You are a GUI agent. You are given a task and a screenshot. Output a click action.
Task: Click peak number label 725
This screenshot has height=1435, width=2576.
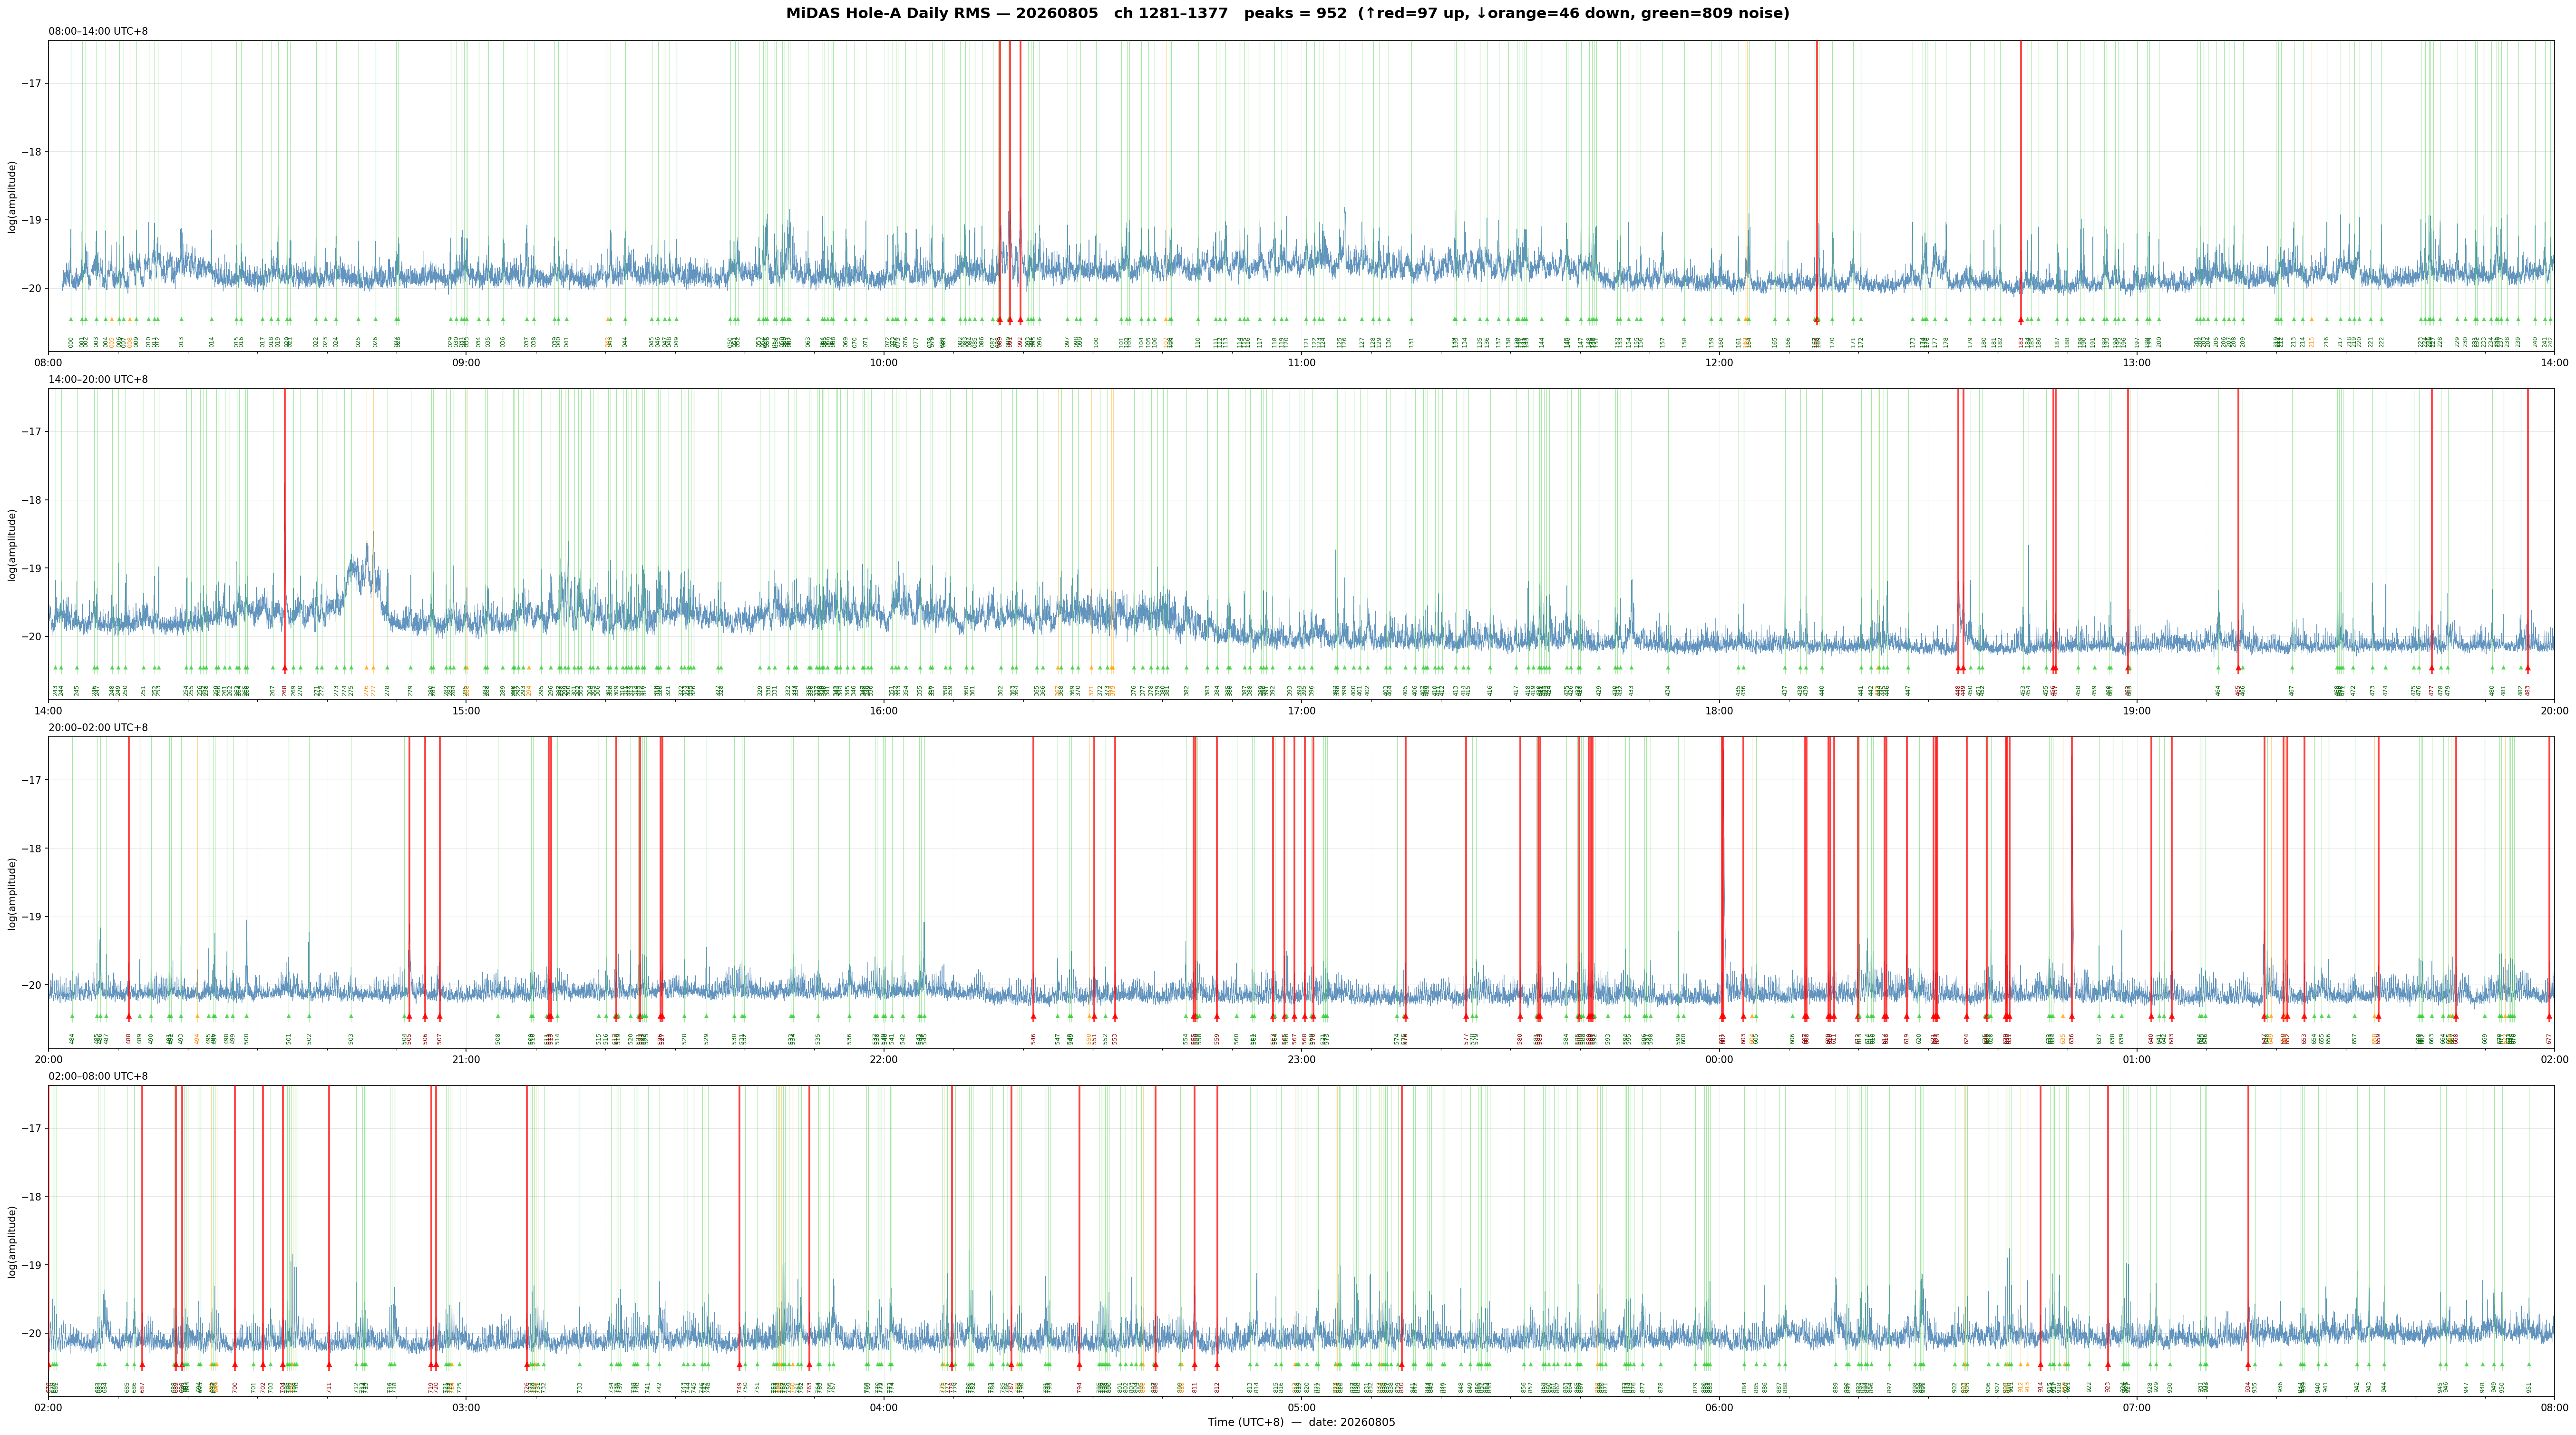click(459, 1387)
